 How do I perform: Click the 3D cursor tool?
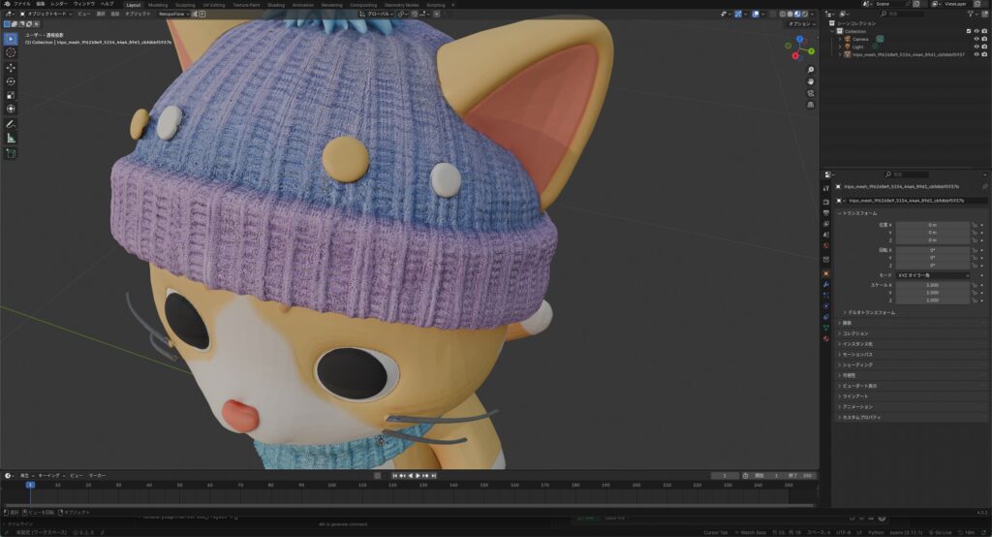(11, 52)
